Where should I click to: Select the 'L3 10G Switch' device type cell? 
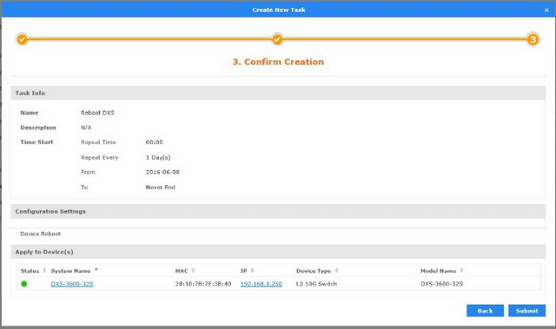(316, 284)
